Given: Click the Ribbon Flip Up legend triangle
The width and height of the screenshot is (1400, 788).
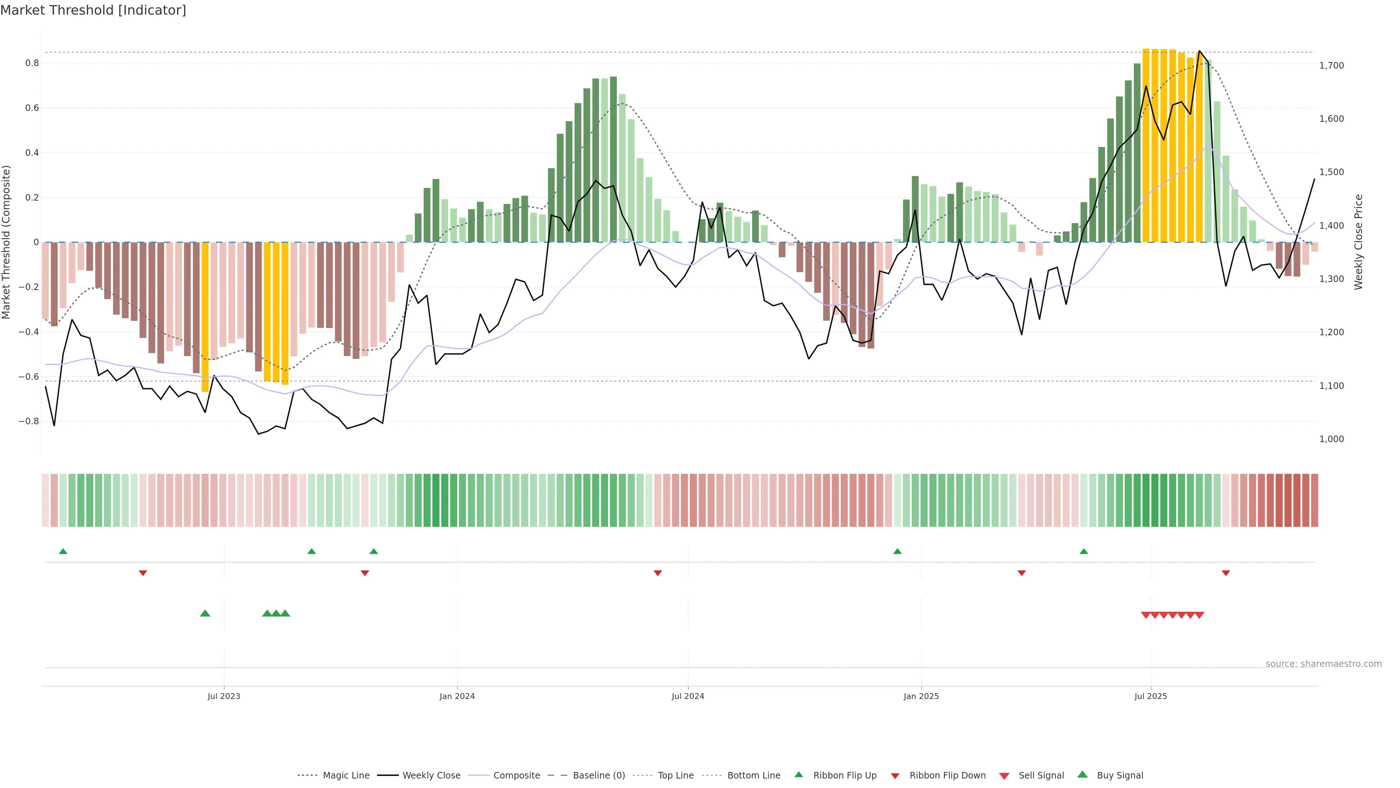Looking at the screenshot, I should point(798,775).
